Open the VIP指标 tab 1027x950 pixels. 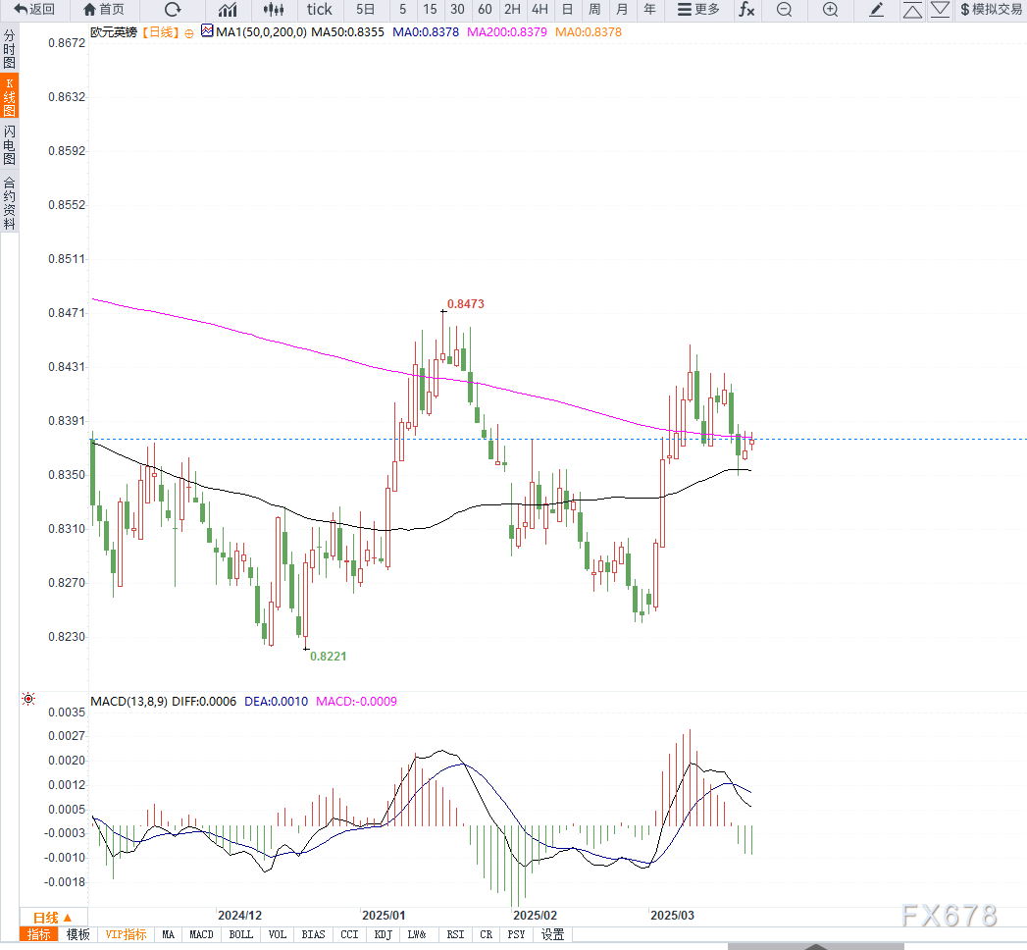(x=126, y=934)
